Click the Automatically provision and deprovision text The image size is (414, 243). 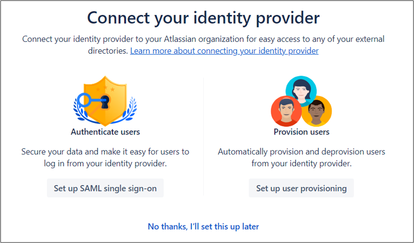pyautogui.click(x=302, y=157)
